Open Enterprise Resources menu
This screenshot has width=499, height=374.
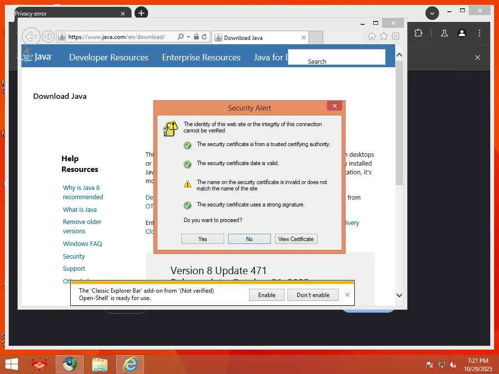[x=201, y=57]
